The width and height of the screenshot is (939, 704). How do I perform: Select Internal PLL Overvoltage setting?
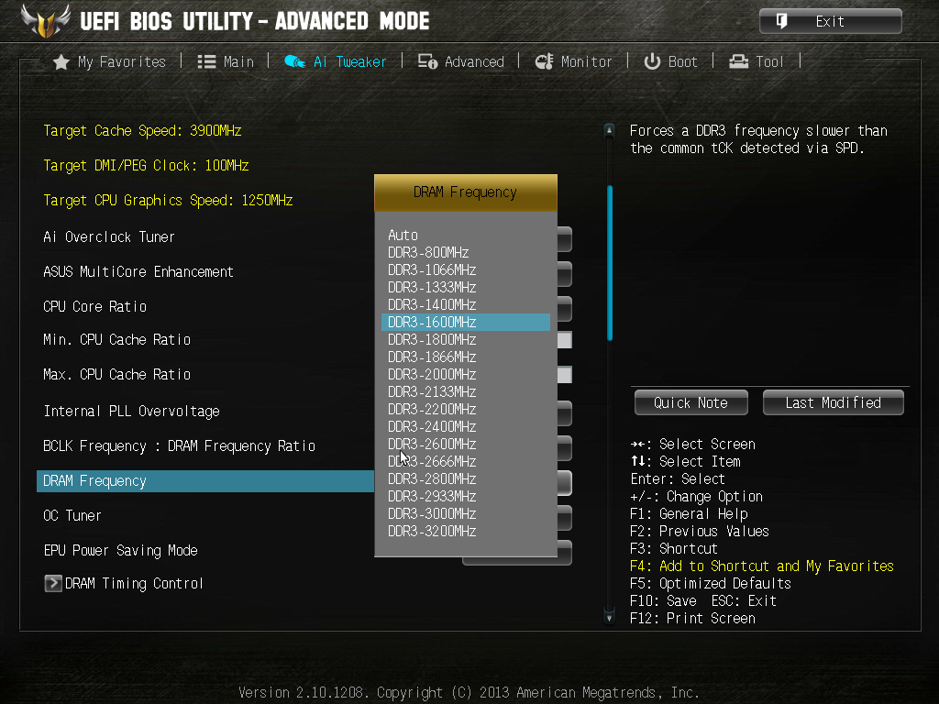pos(132,412)
